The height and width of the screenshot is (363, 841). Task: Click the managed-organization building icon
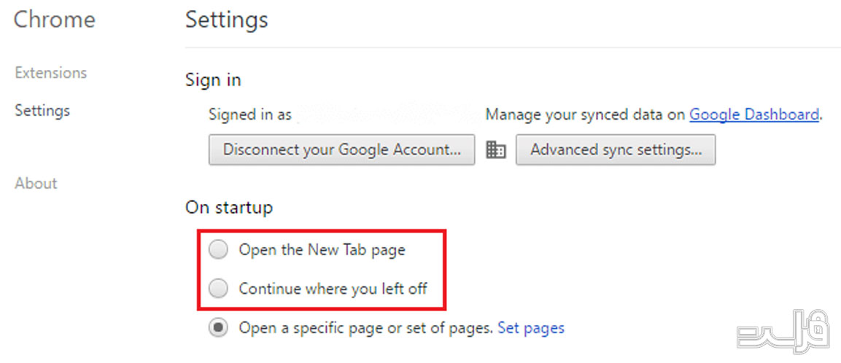click(495, 150)
